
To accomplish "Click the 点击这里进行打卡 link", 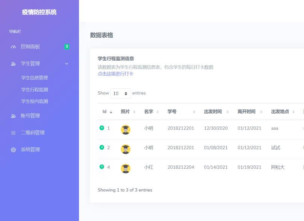I will pyautogui.click(x=116, y=74).
